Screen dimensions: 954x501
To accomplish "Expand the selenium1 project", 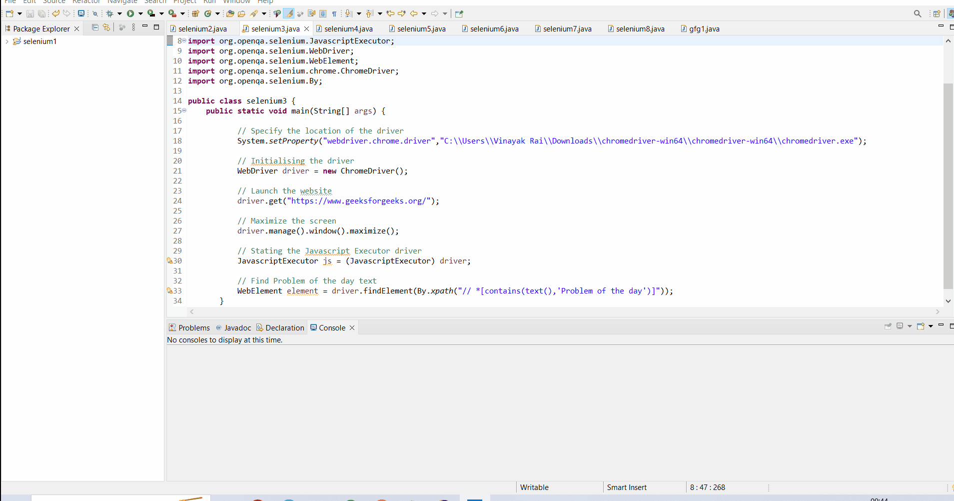I will pyautogui.click(x=6, y=41).
